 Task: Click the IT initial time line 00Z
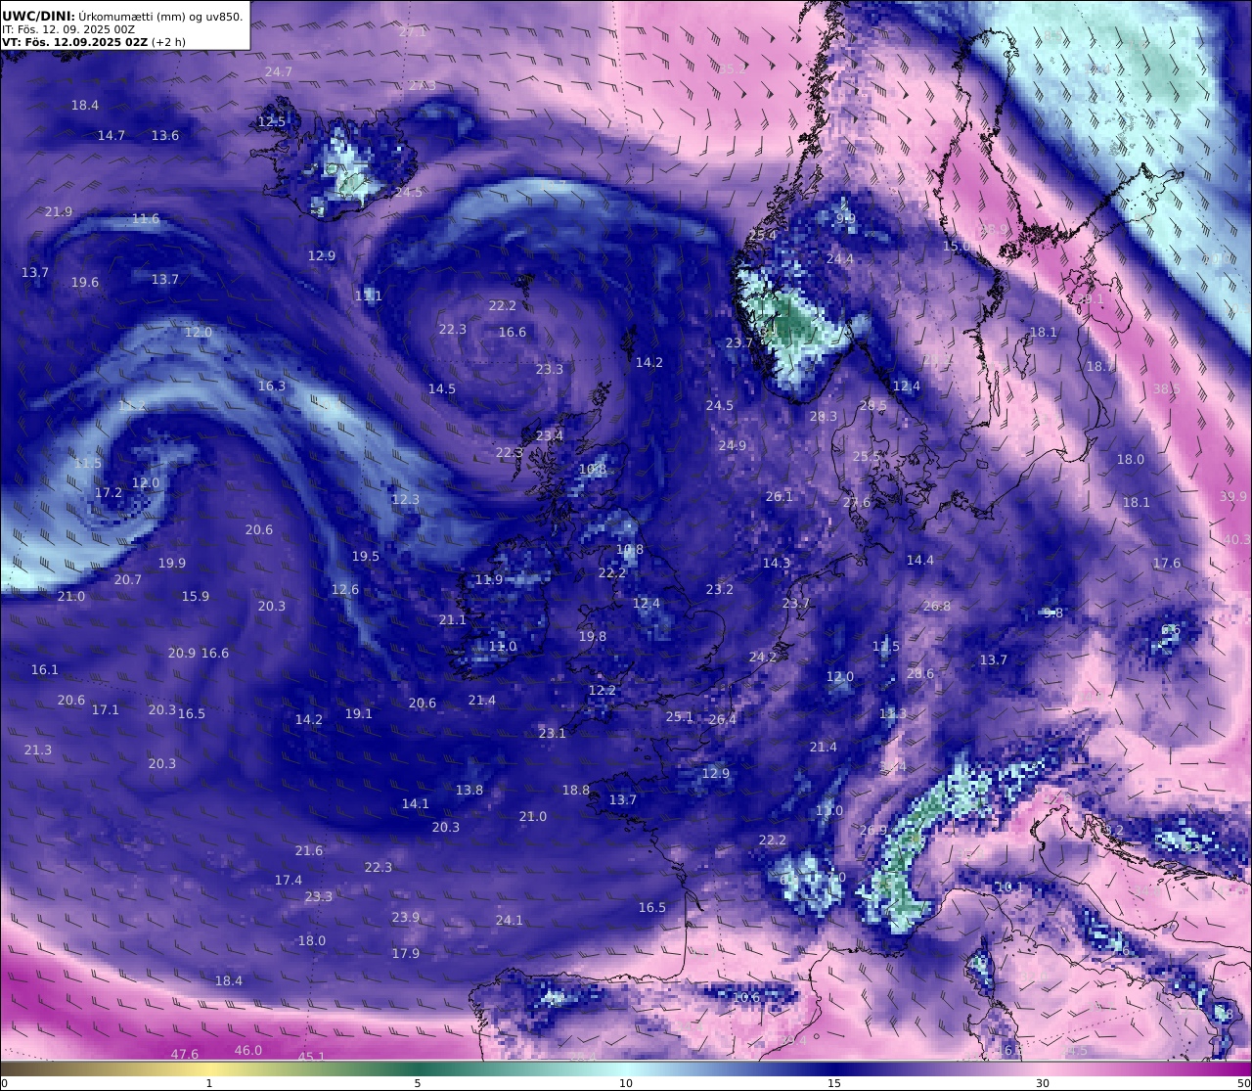point(68,29)
